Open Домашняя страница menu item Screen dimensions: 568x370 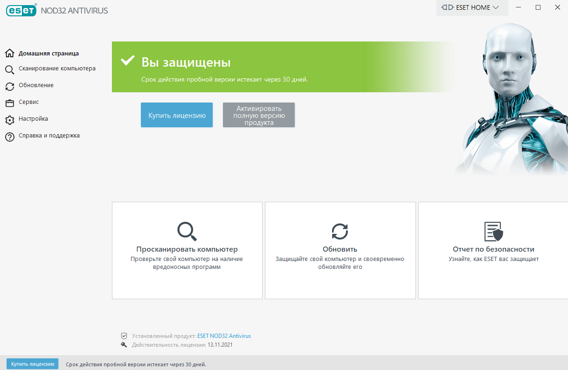48,54
